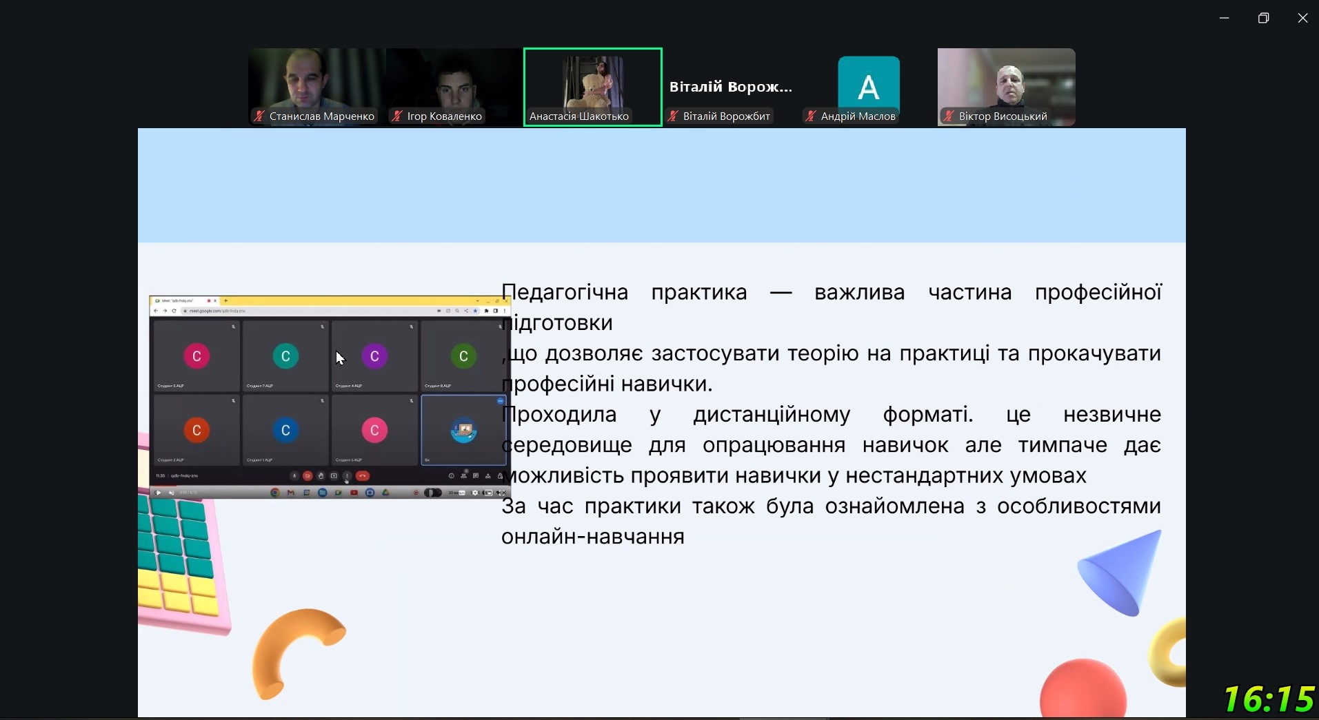Click muted mic icon beside Станіслав Марченко
The height and width of the screenshot is (720, 1319).
[259, 116]
